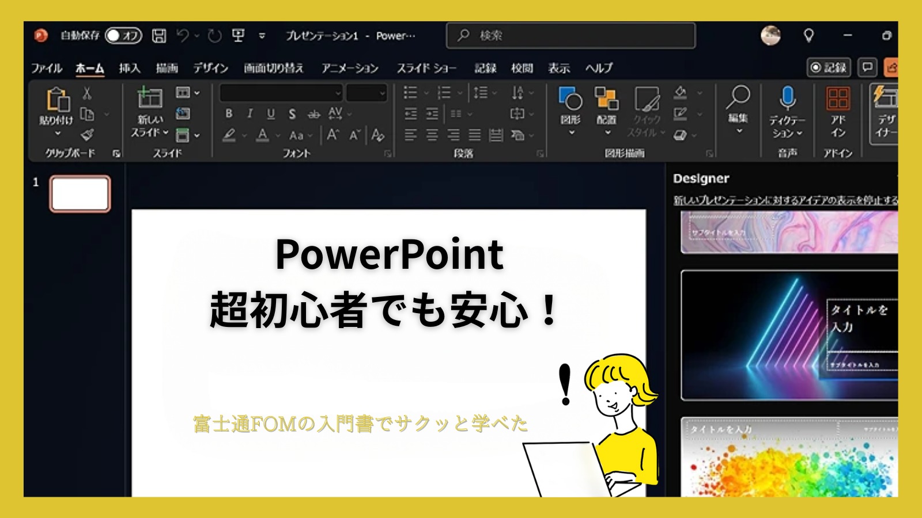Start Dictation with the microphone icon

tap(787, 98)
